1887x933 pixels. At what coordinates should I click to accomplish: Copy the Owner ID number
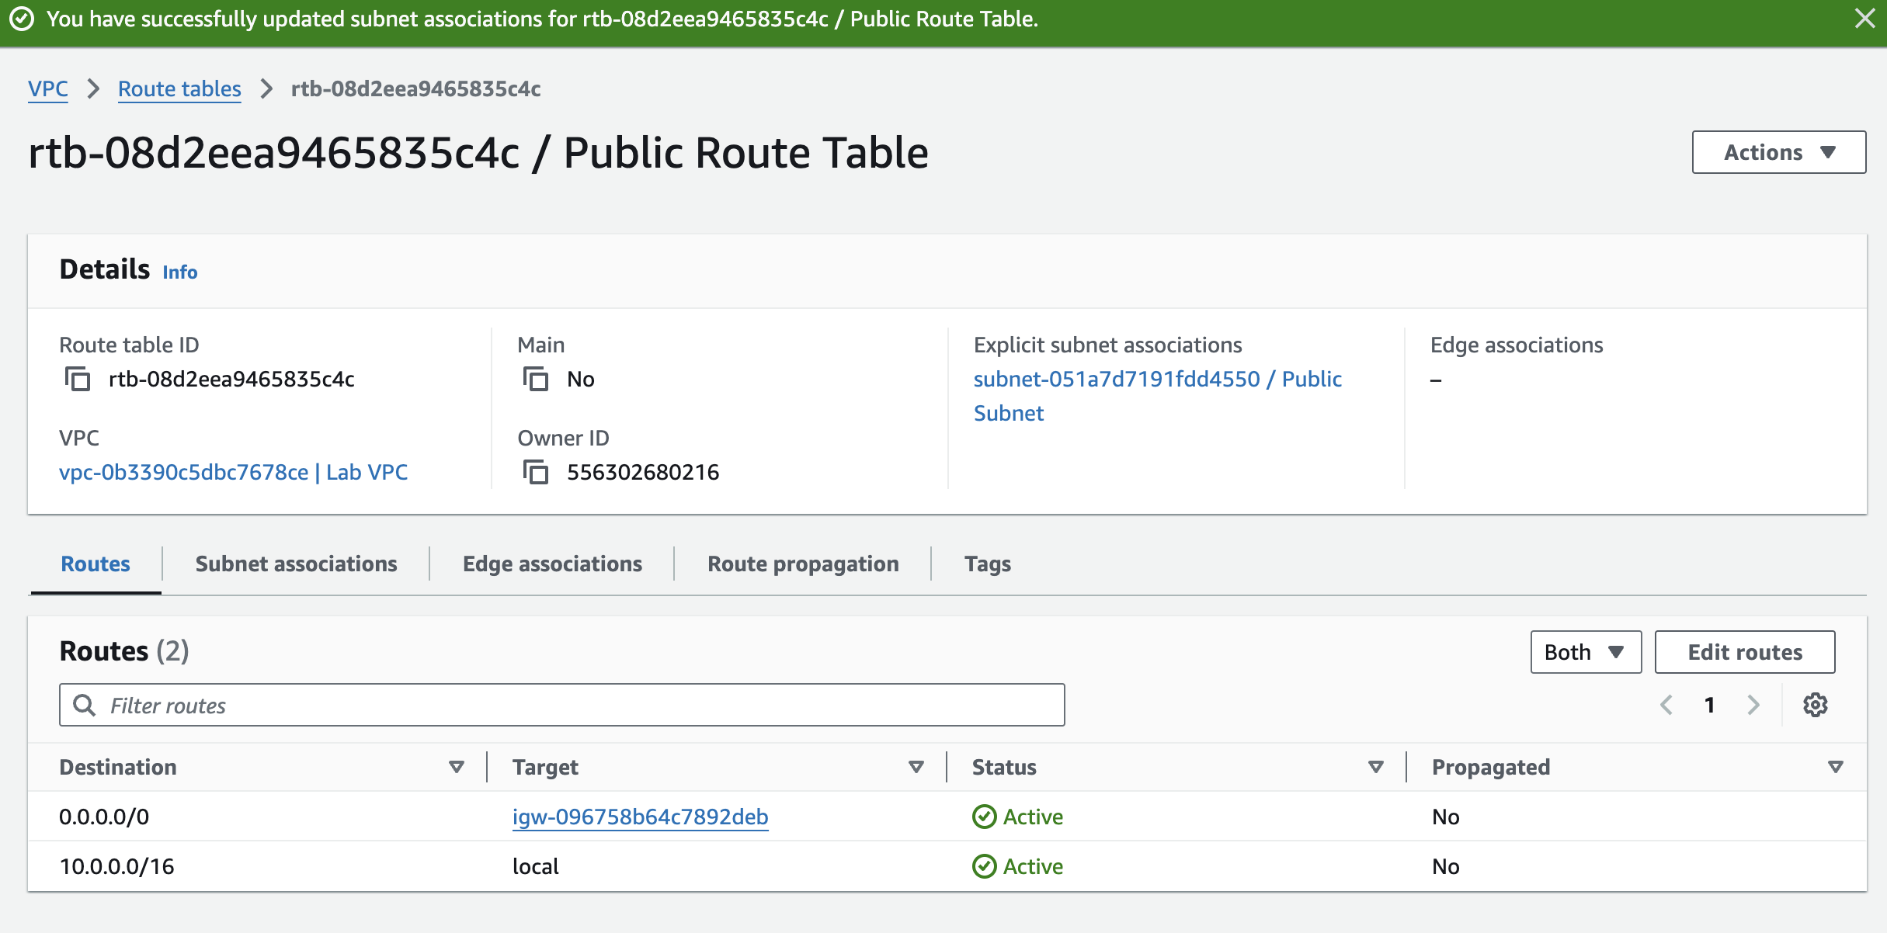[x=535, y=472]
